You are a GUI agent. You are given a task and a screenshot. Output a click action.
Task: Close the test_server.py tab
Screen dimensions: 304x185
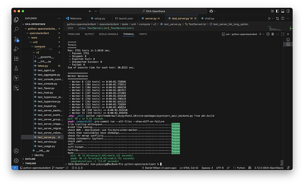pos(195,18)
